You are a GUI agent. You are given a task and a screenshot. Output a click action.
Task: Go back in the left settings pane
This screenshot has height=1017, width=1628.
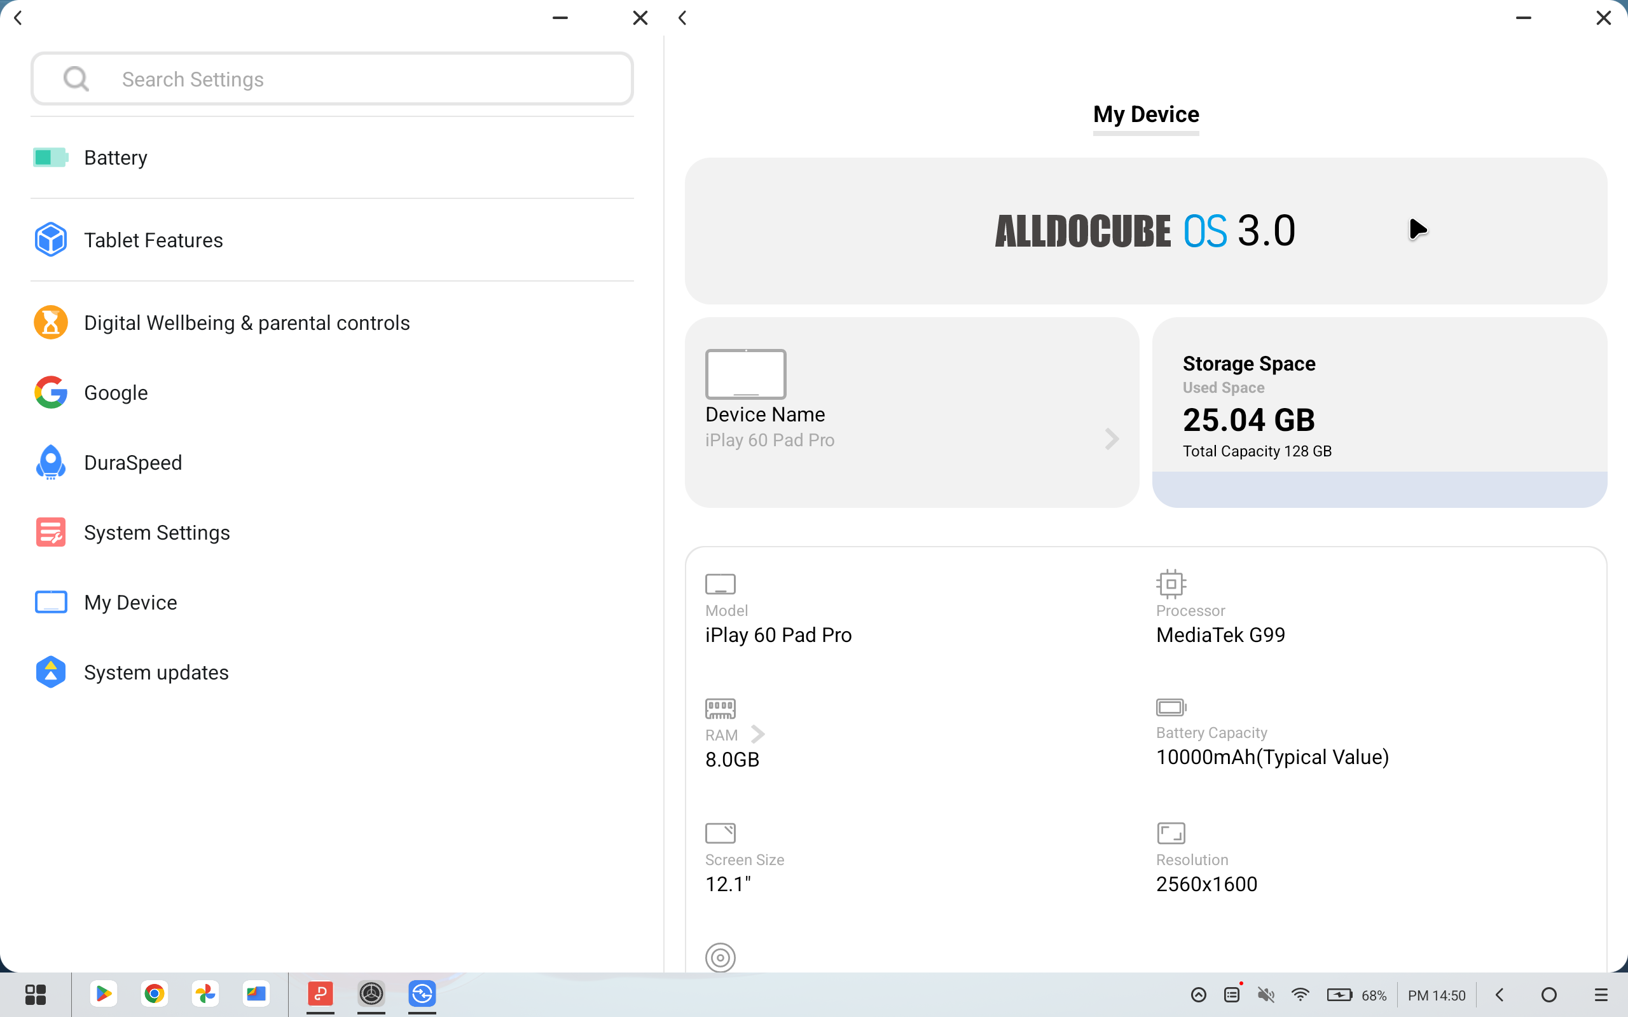coord(18,18)
